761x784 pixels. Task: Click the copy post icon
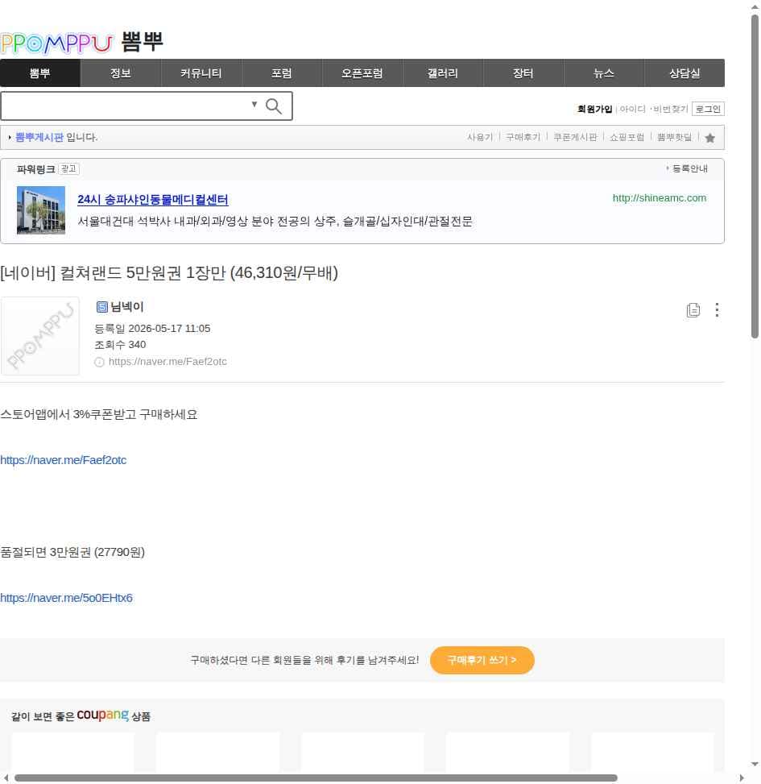point(693,310)
